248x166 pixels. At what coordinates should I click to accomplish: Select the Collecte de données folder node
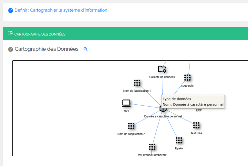[162, 69]
